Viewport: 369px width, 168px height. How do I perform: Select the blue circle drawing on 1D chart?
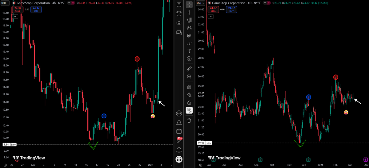[x=309, y=97]
